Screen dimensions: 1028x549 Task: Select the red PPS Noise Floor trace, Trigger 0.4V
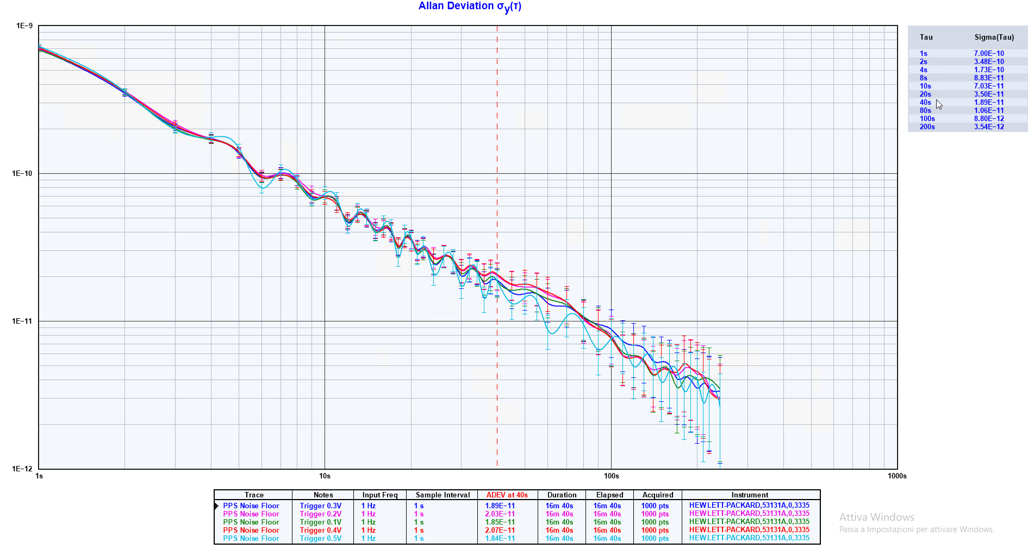point(251,530)
